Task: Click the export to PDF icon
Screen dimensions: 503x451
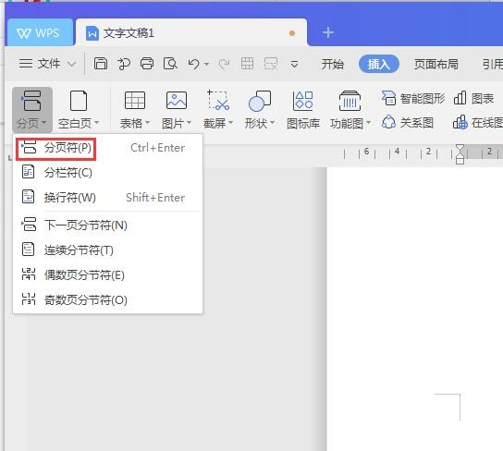Action: tap(124, 64)
